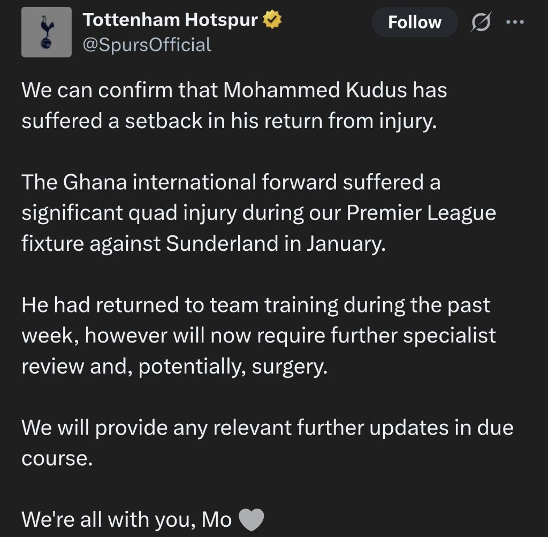Image resolution: width=548 pixels, height=537 pixels.
Task: Open the three-dot more options menu
Action: coord(515,23)
